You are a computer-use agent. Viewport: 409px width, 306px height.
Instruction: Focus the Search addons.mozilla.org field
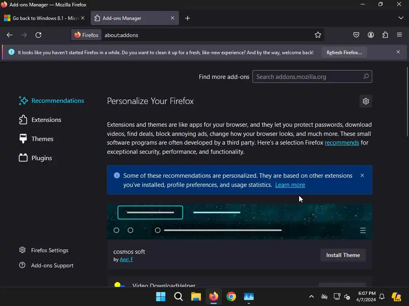click(312, 77)
